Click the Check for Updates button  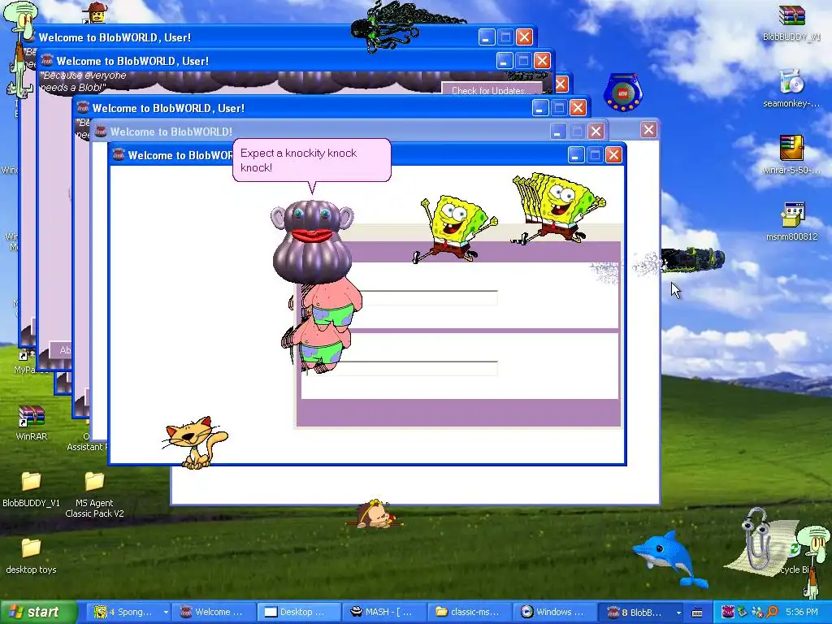click(492, 89)
